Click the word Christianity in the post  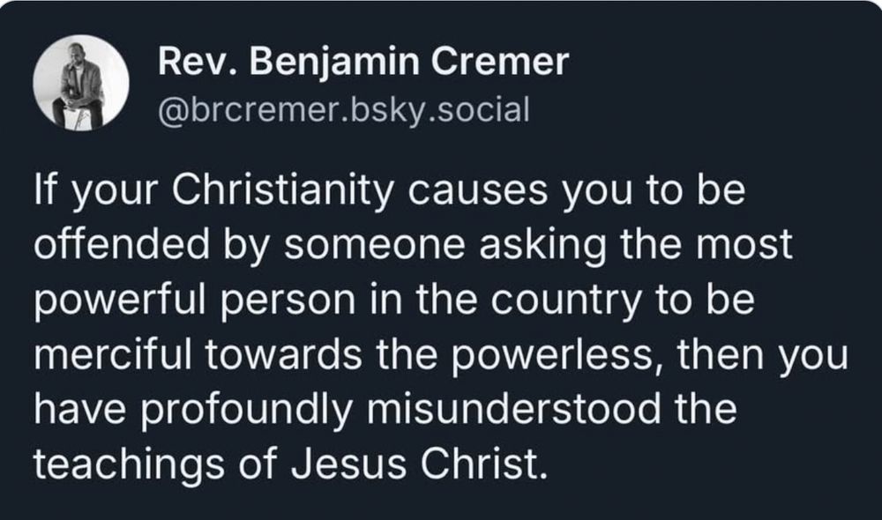(x=282, y=189)
